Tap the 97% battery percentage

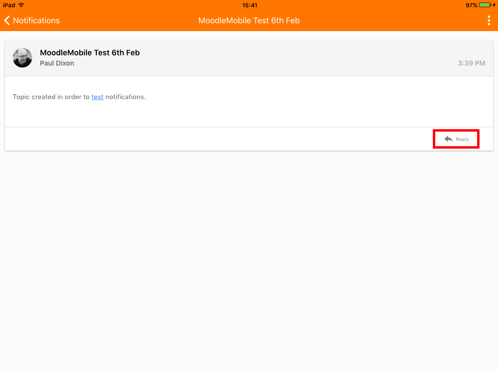tap(471, 5)
